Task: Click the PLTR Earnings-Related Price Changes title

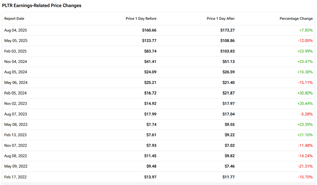Action: [42, 6]
